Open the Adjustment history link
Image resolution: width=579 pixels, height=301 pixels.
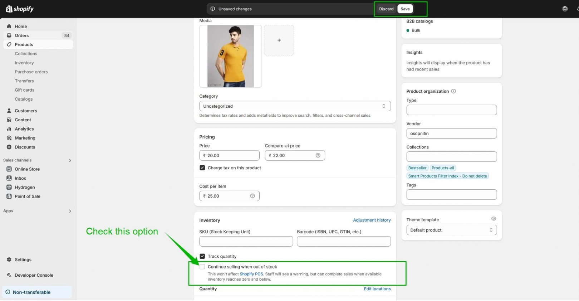372,220
